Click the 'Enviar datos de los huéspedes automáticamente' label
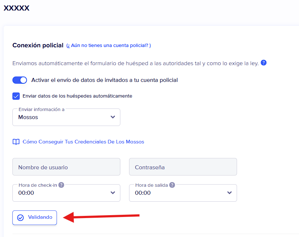Image resolution: width=299 pixels, height=237 pixels. (77, 96)
